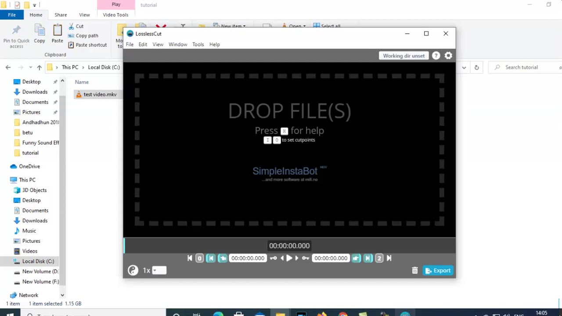Viewport: 562px width, 316px height.
Task: Open the tutorial folder in the sidebar
Action: pyautogui.click(x=30, y=153)
